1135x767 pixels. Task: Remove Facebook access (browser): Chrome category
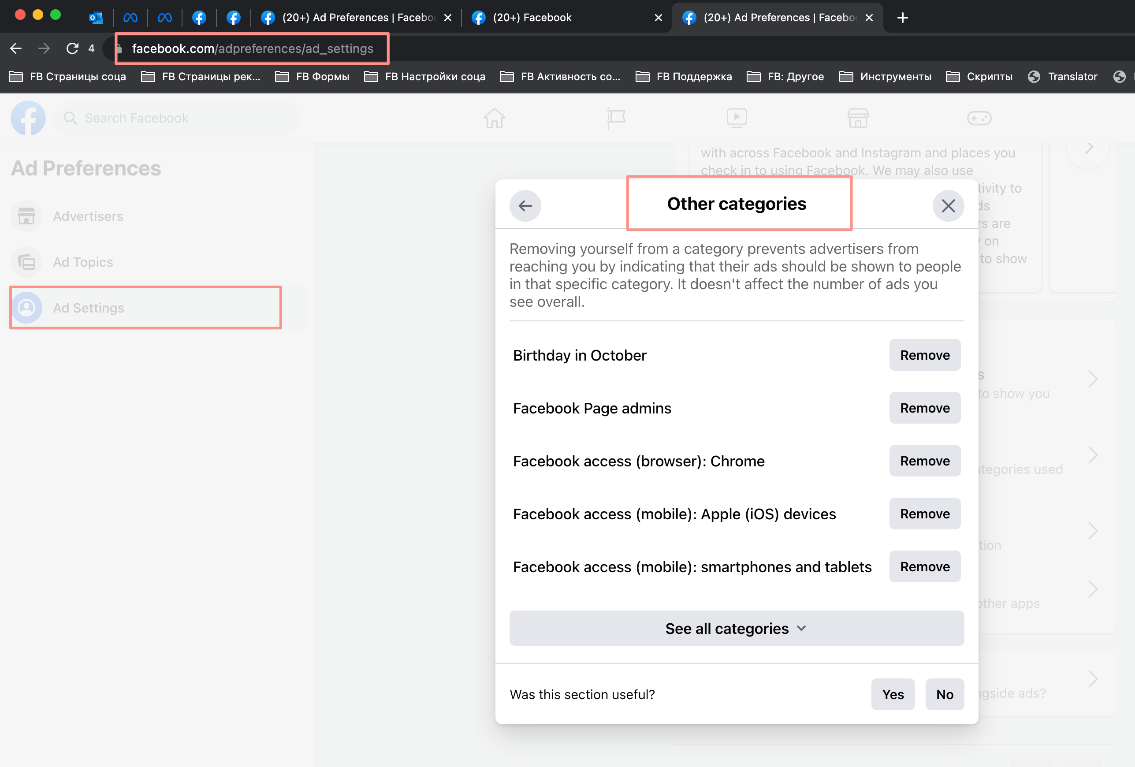point(924,461)
